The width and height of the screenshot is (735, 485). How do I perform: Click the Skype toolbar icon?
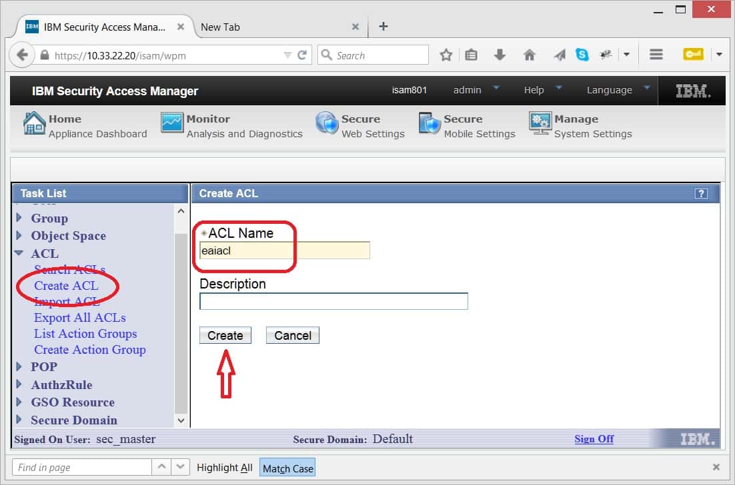(582, 55)
